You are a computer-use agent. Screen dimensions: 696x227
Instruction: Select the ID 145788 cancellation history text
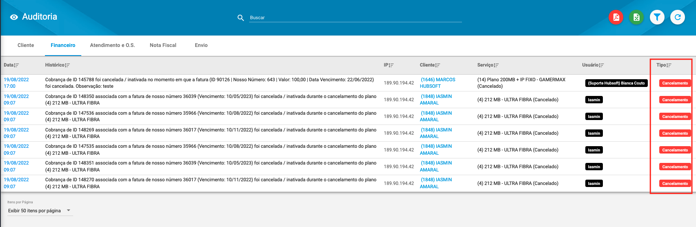pos(210,83)
